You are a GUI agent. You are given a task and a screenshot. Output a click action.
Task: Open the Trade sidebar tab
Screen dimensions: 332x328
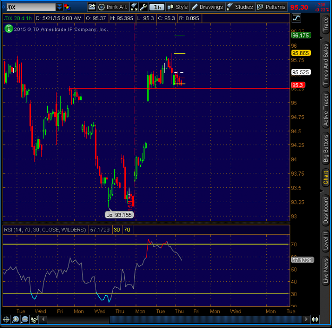pyautogui.click(x=326, y=24)
